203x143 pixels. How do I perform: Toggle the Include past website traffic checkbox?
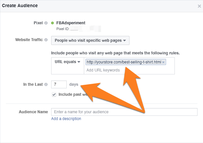[x=54, y=94]
